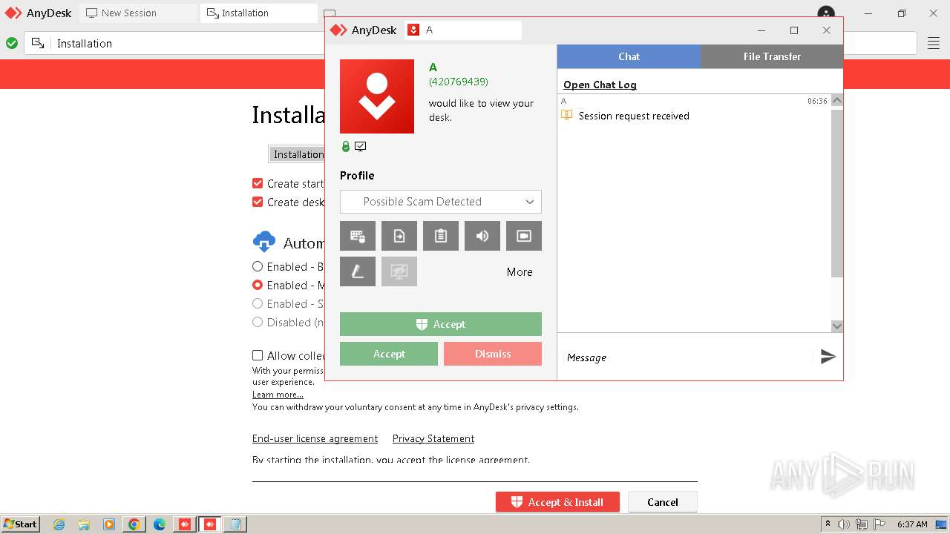Open Privacy Statement link

point(433,438)
